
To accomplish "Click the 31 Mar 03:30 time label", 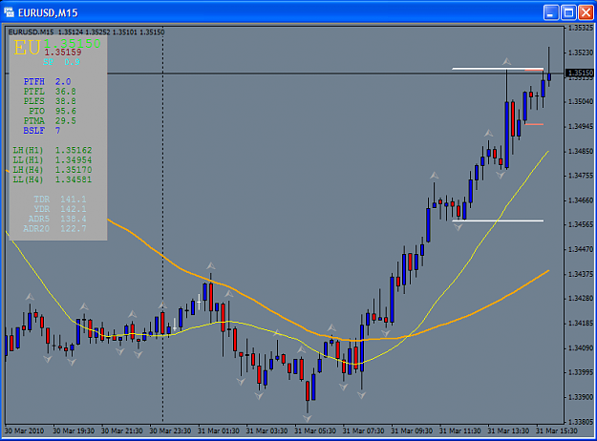I will pyautogui.click(x=267, y=431).
